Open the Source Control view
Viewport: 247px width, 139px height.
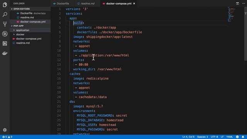coord(5,24)
